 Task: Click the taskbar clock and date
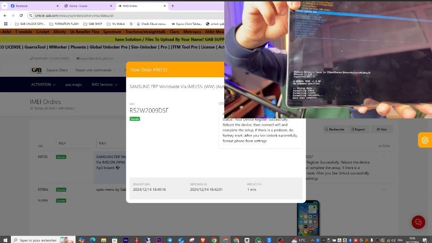(412, 240)
